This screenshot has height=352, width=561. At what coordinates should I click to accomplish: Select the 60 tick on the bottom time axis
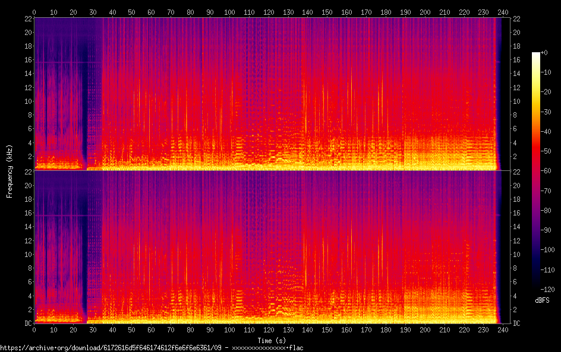coord(151,329)
